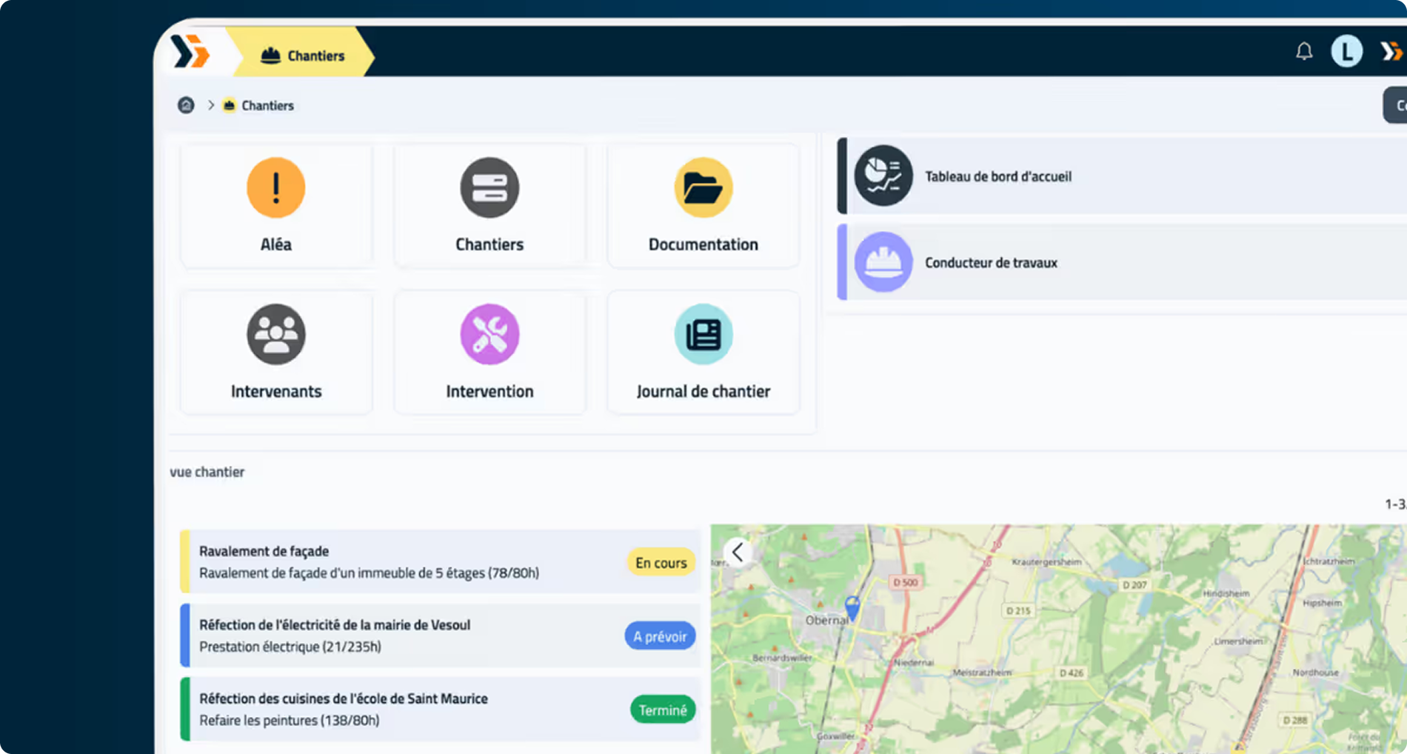1407x754 pixels.
Task: Click the Documentation label
Action: (703, 244)
